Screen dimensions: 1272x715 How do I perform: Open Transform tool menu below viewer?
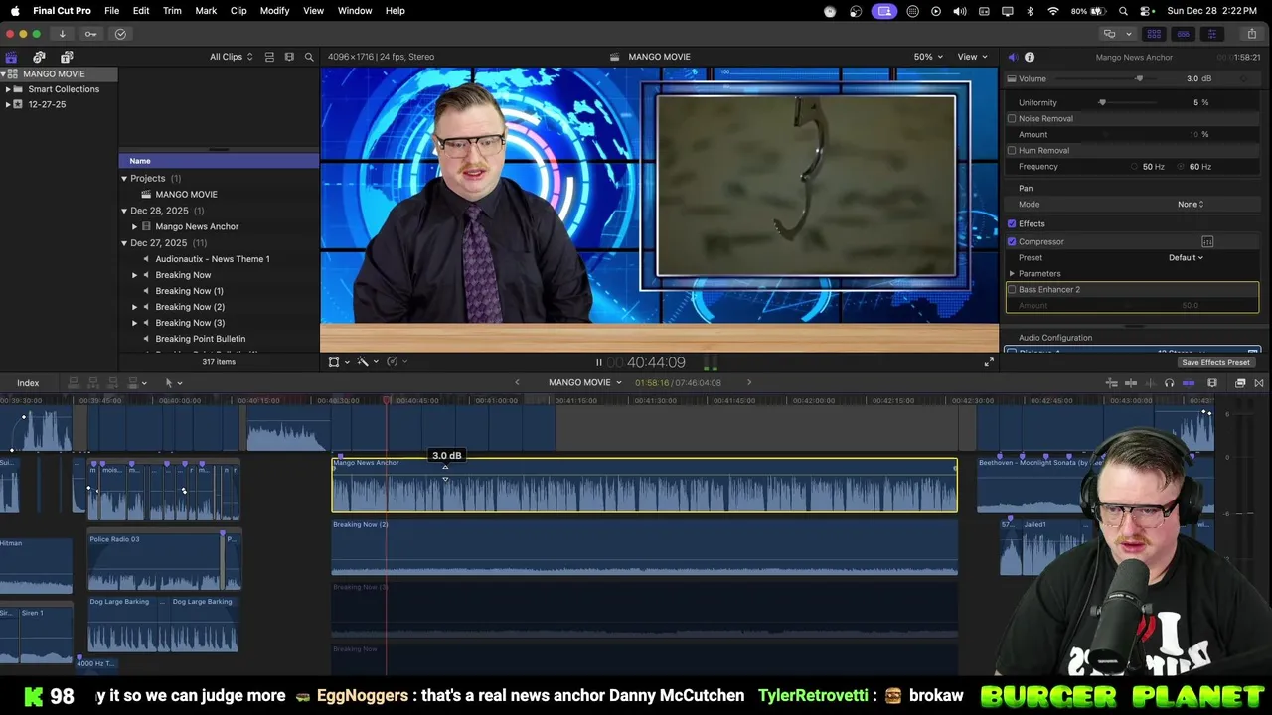coord(337,362)
